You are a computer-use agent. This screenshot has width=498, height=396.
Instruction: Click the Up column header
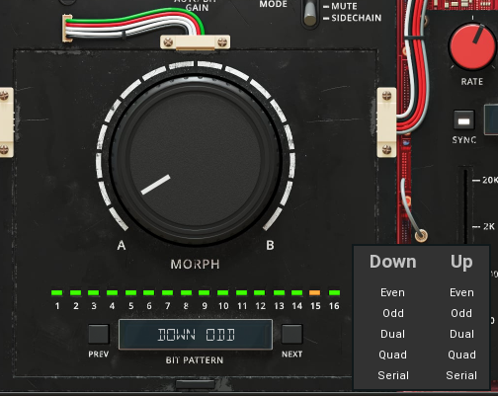point(461,263)
